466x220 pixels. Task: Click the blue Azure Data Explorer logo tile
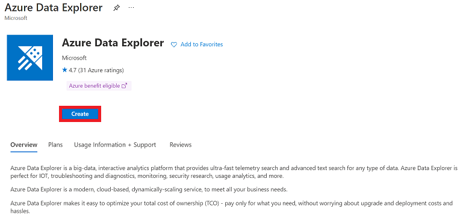click(30, 58)
